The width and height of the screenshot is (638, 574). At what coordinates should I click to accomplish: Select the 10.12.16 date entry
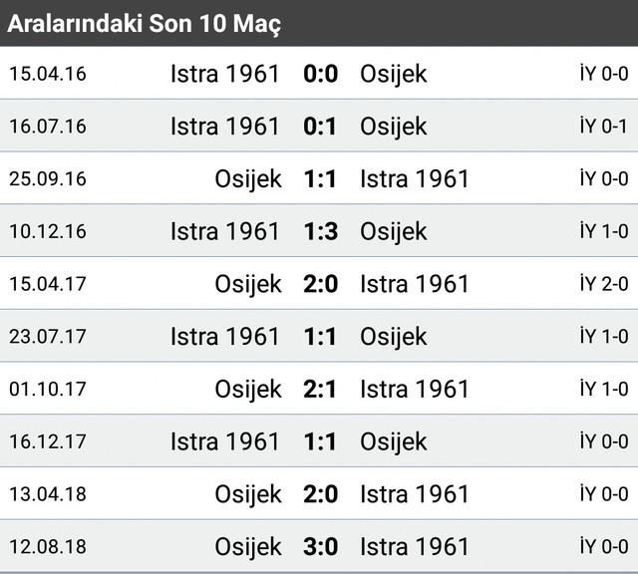click(x=48, y=231)
